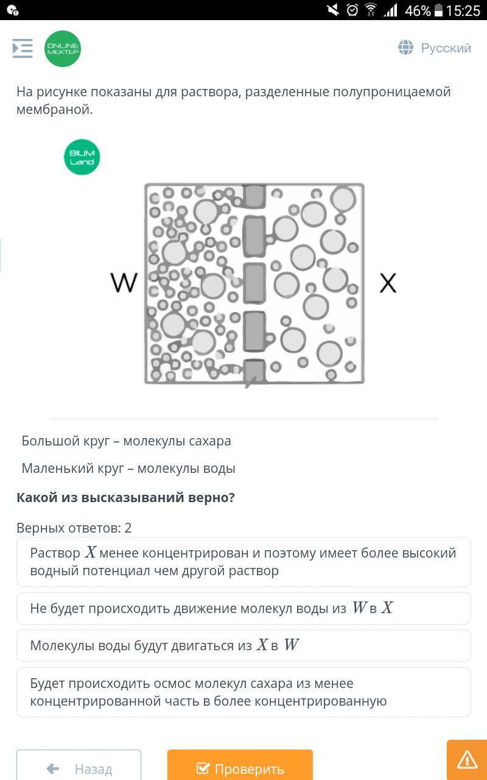Tap the Online Mektep green logo
Image resolution: width=487 pixels, height=780 pixels.
pyautogui.click(x=63, y=49)
